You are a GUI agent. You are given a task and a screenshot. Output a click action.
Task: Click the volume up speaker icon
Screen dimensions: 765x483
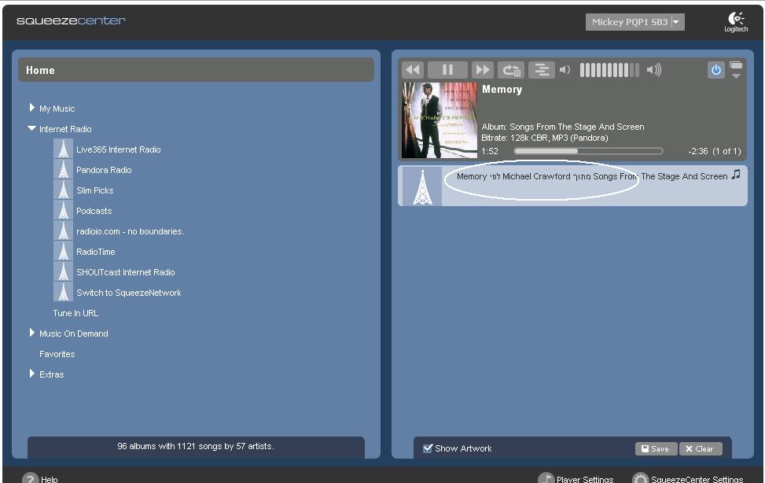pos(653,70)
